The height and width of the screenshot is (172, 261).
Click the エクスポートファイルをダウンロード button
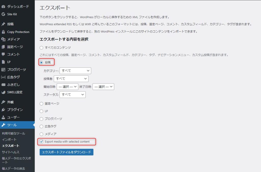[67, 152]
